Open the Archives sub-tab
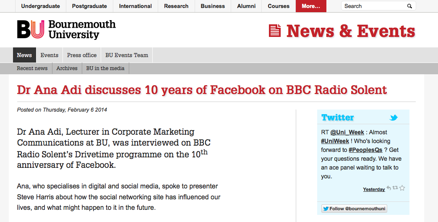Image resolution: width=438 pixels, height=222 pixels. [x=67, y=68]
